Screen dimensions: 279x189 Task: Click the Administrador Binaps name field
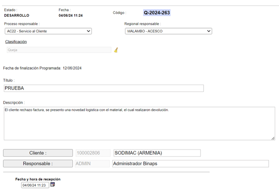click(x=190, y=164)
